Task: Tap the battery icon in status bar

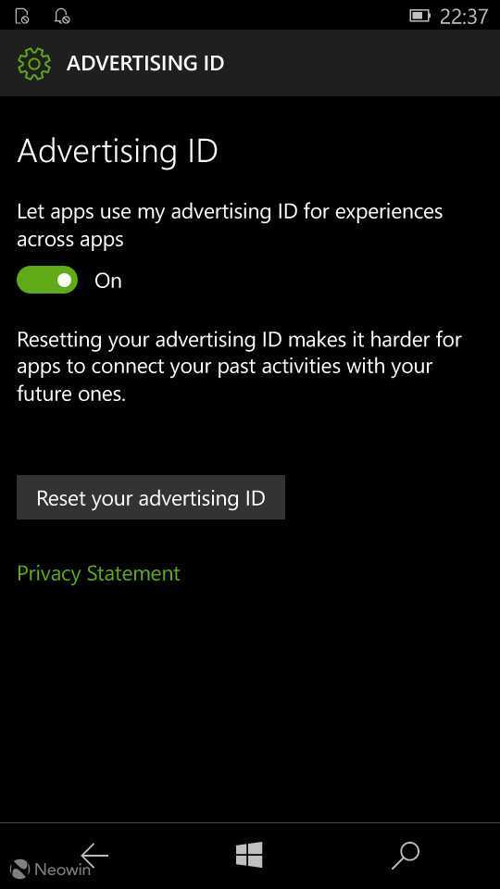Action: pos(420,17)
